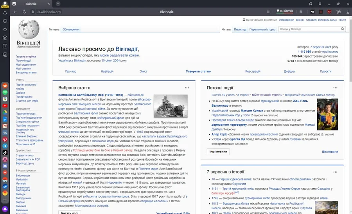The width and height of the screenshot is (352, 214).
Task: Show the 25 відгуків site reviews
Action: coord(285,11)
